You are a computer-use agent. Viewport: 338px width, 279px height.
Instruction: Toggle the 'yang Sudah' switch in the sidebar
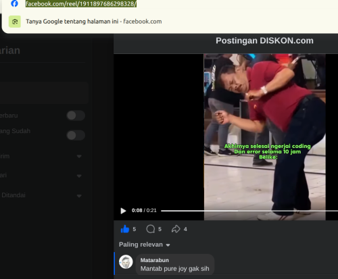point(76,135)
